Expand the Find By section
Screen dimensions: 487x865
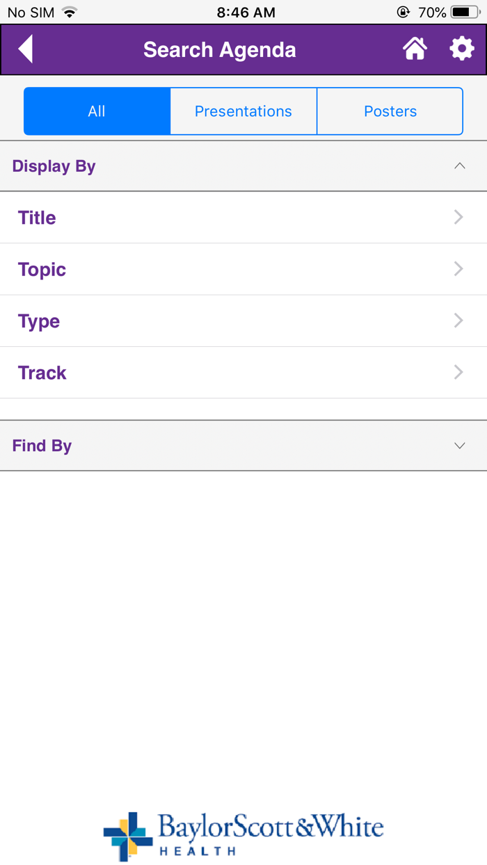459,446
